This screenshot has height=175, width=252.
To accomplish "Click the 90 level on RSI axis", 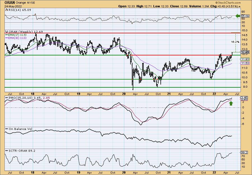I will pyautogui.click(x=243, y=12).
